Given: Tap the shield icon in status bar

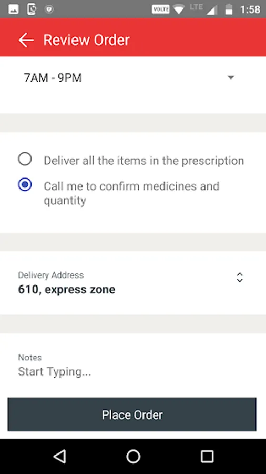Looking at the screenshot, I should 49,9.
